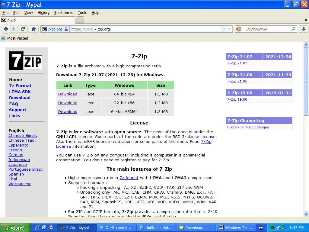Select the 7-Zip browser tab

38,20
